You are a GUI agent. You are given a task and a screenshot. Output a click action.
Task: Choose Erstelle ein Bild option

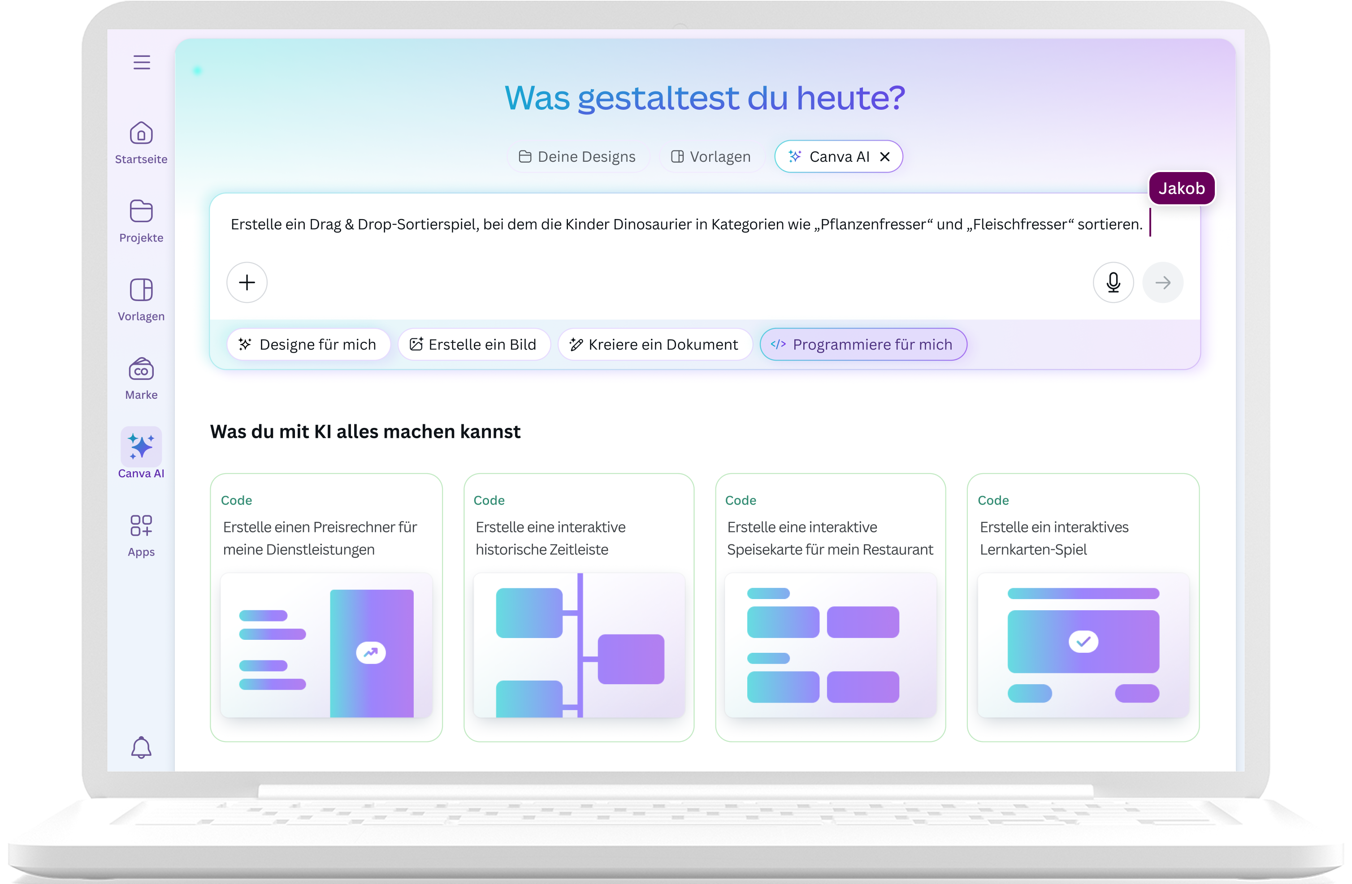click(474, 345)
